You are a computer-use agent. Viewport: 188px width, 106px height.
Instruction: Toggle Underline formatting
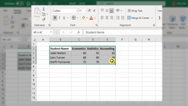(x=64, y=18)
